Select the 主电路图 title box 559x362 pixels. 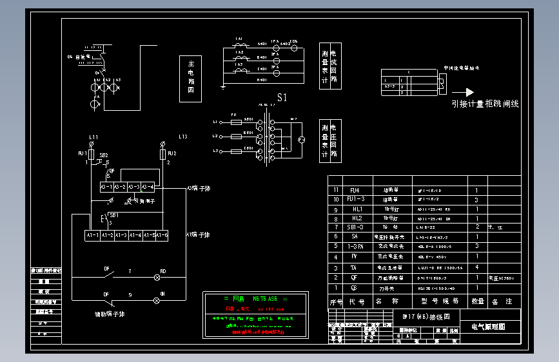point(190,79)
